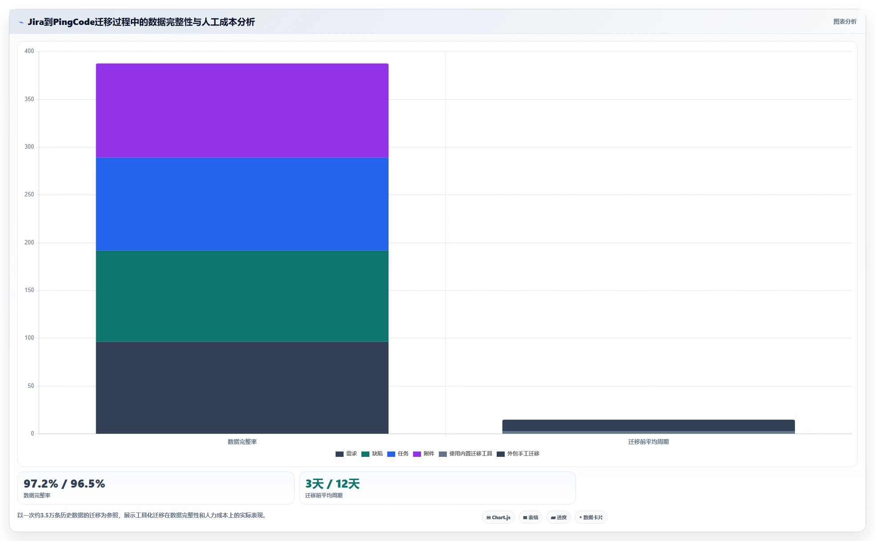Click the small icon before the Jira title
This screenshot has height=541, width=875.
point(21,22)
